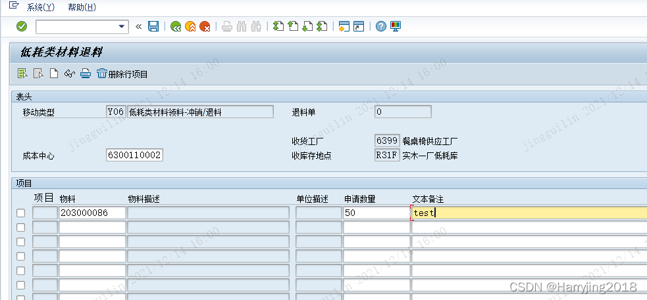The image size is (647, 300).
Task: Open the system menu icon at top-left
Action: click(x=14, y=6)
